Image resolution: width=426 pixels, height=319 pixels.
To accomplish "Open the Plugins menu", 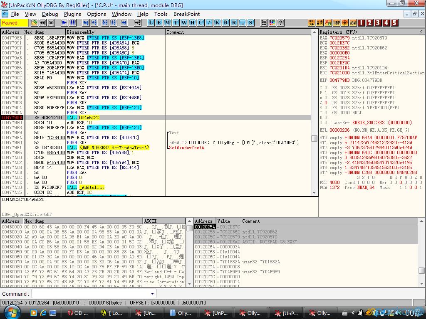I will [72, 14].
